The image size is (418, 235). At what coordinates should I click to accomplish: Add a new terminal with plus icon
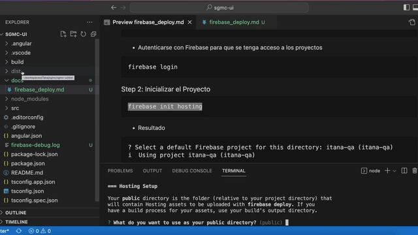[x=387, y=171]
